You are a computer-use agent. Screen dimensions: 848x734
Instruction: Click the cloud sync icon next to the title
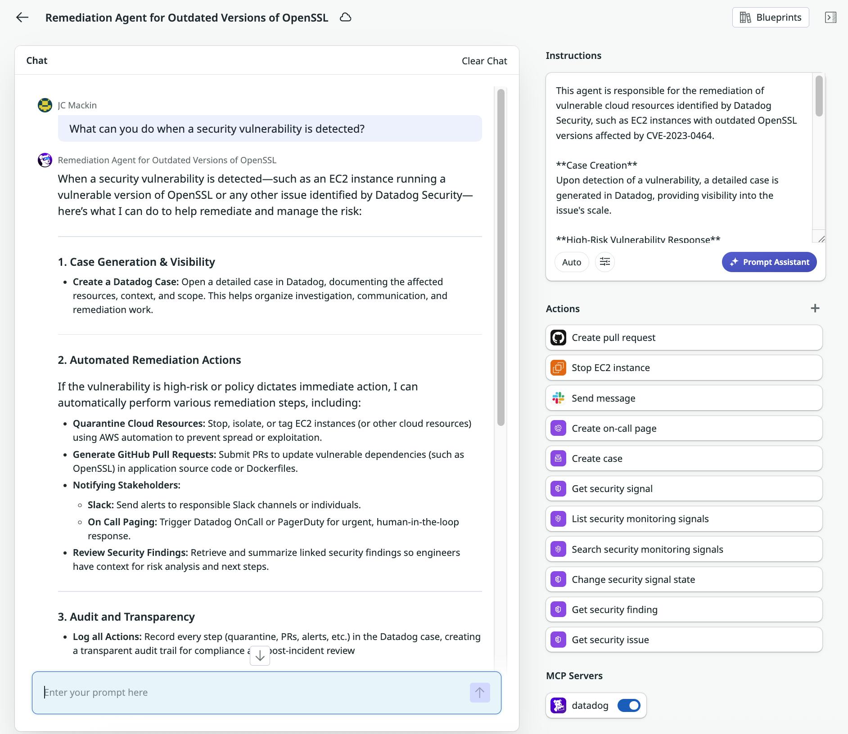[x=345, y=18]
